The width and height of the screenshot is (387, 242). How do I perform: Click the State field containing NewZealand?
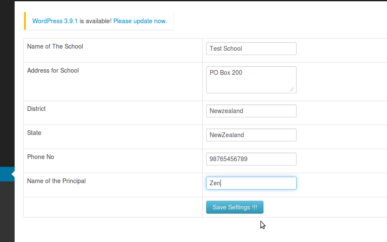point(251,135)
